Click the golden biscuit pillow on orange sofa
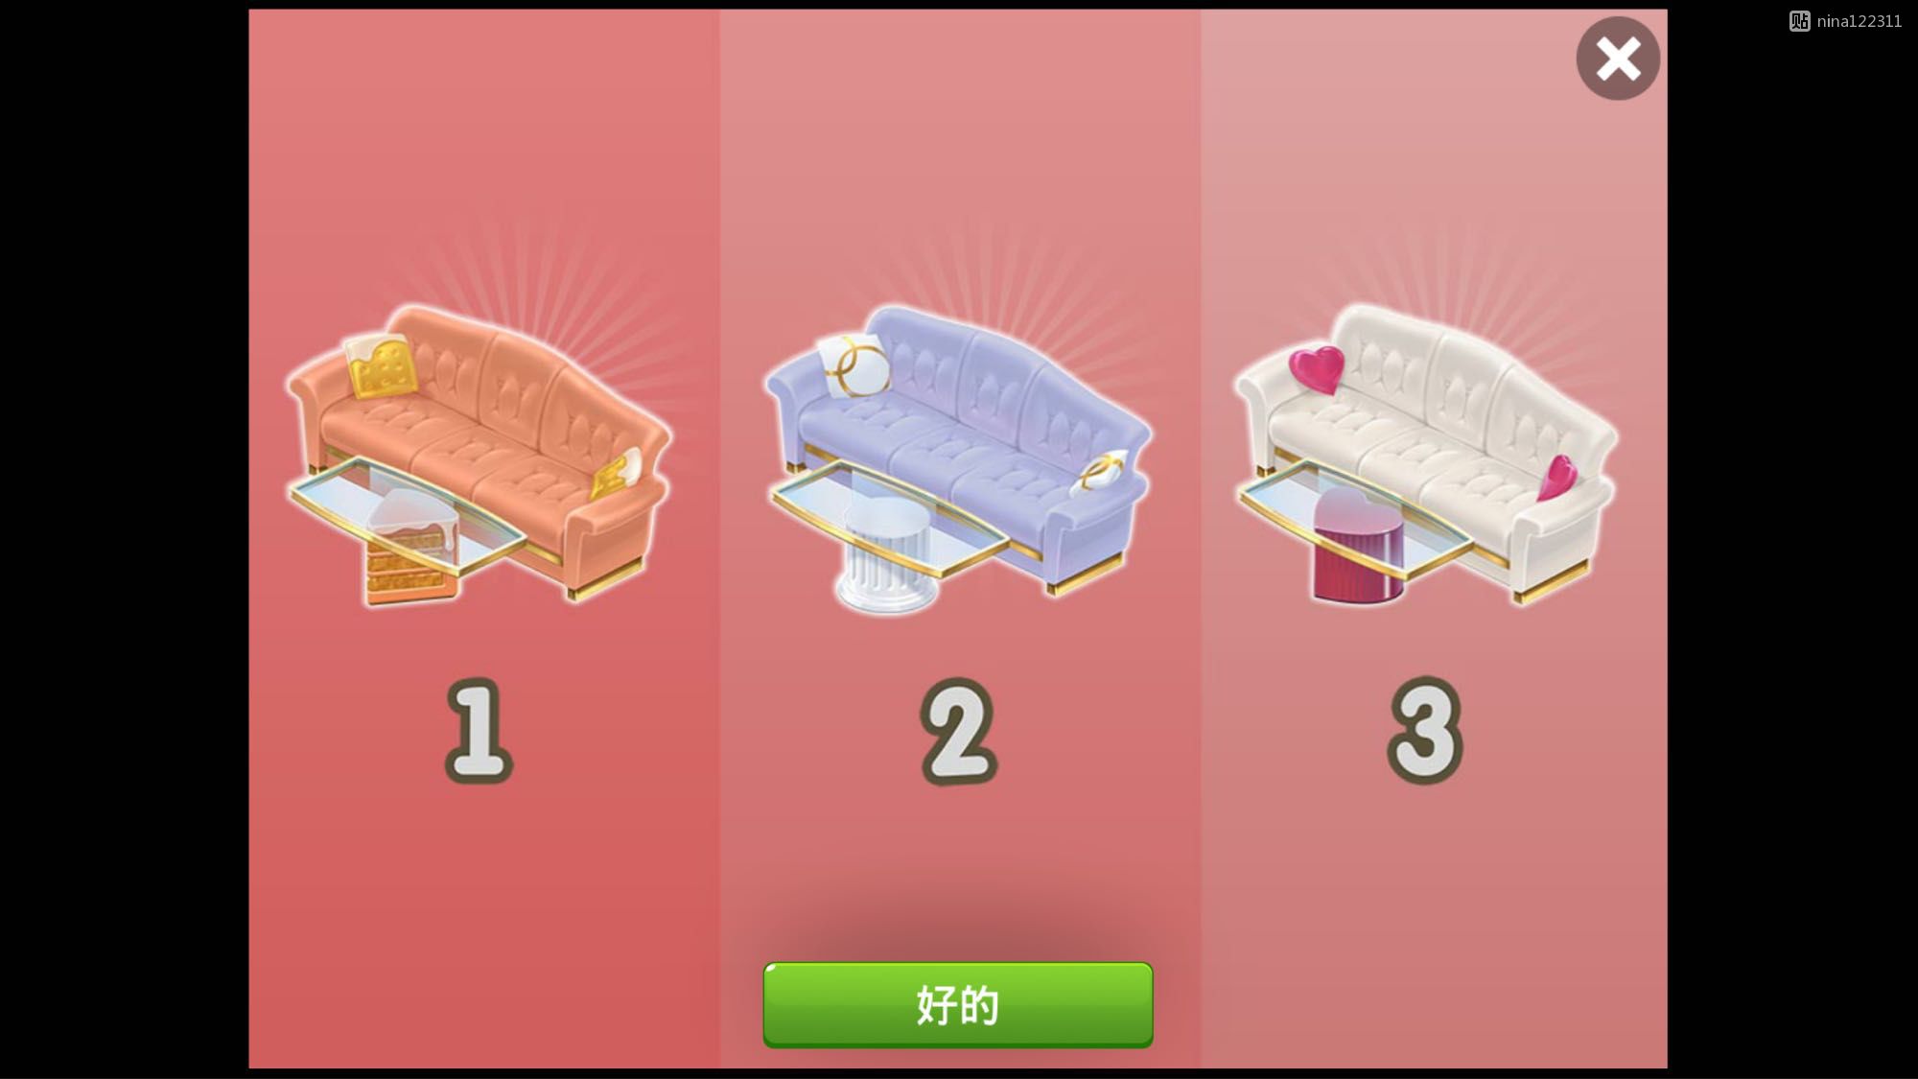1918x1079 pixels. pyautogui.click(x=382, y=365)
